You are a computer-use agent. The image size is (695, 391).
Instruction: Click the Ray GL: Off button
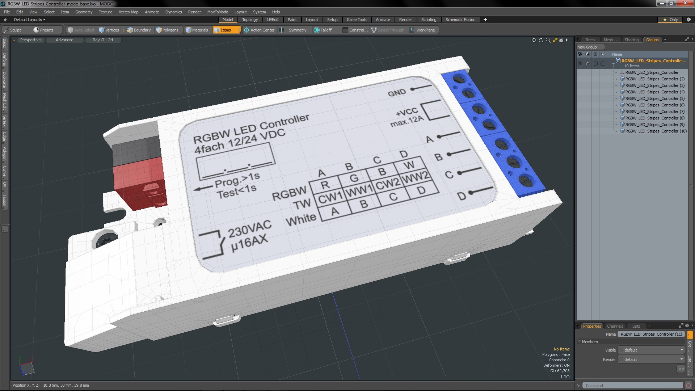[x=103, y=40]
